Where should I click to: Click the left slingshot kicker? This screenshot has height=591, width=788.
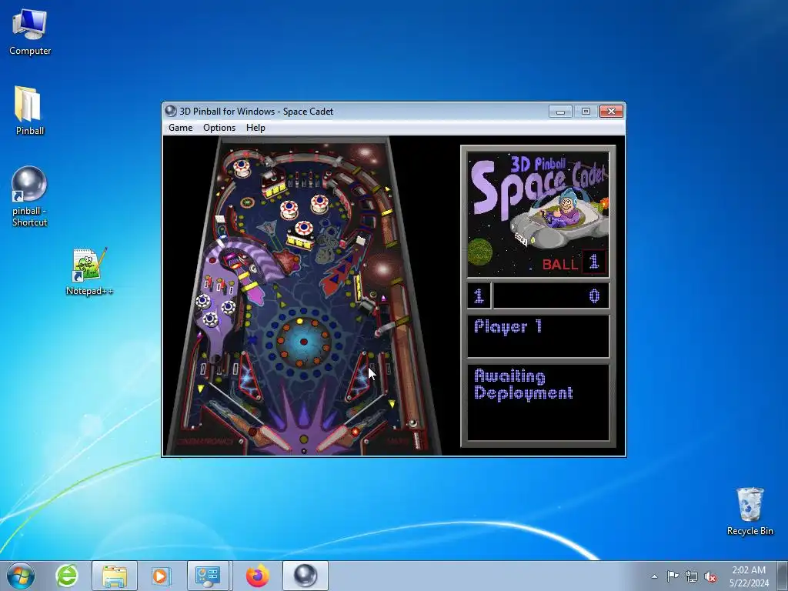pyautogui.click(x=250, y=375)
